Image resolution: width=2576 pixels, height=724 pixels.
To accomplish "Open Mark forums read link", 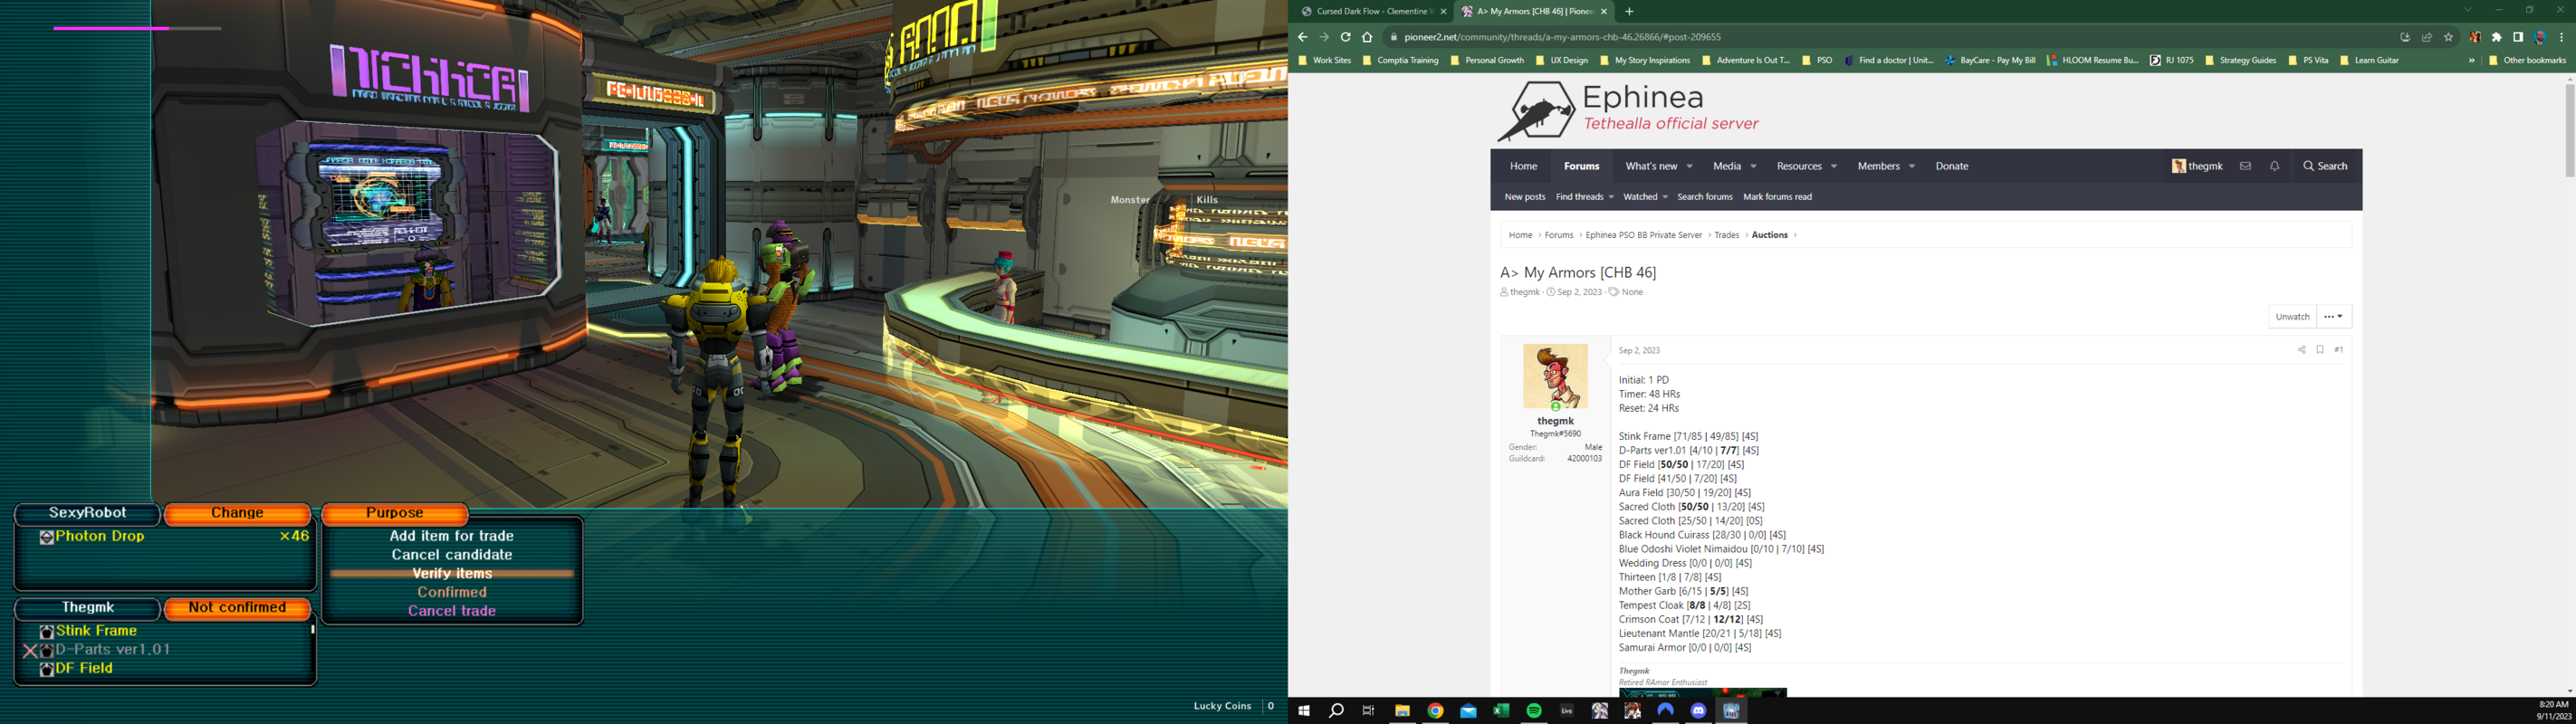I will (x=1777, y=197).
